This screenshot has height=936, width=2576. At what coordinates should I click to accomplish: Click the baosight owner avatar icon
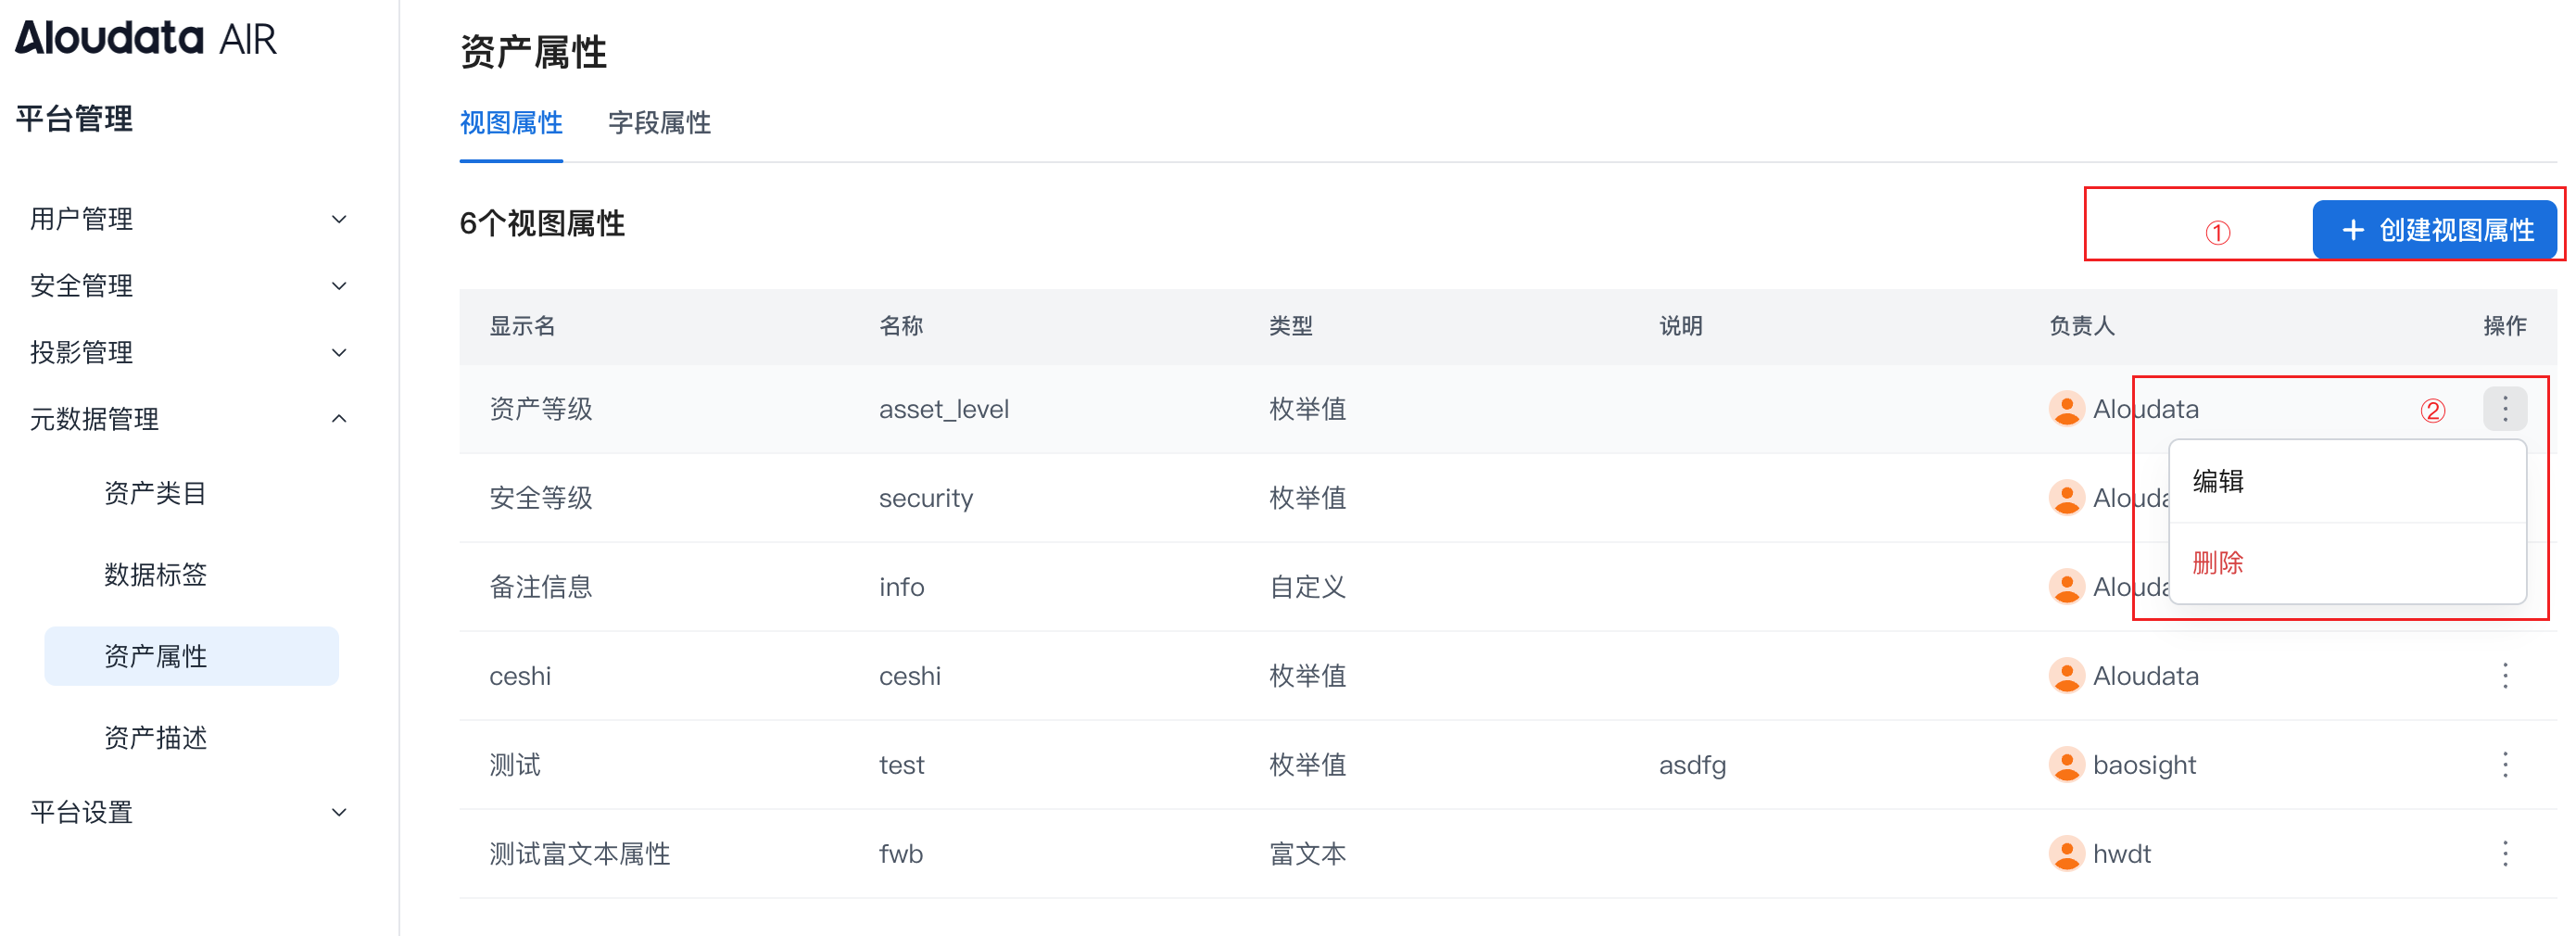pos(2065,765)
